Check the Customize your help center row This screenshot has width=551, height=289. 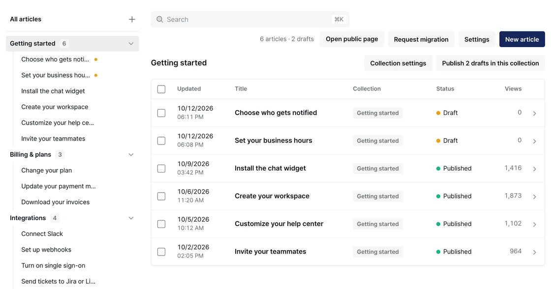[x=161, y=224]
